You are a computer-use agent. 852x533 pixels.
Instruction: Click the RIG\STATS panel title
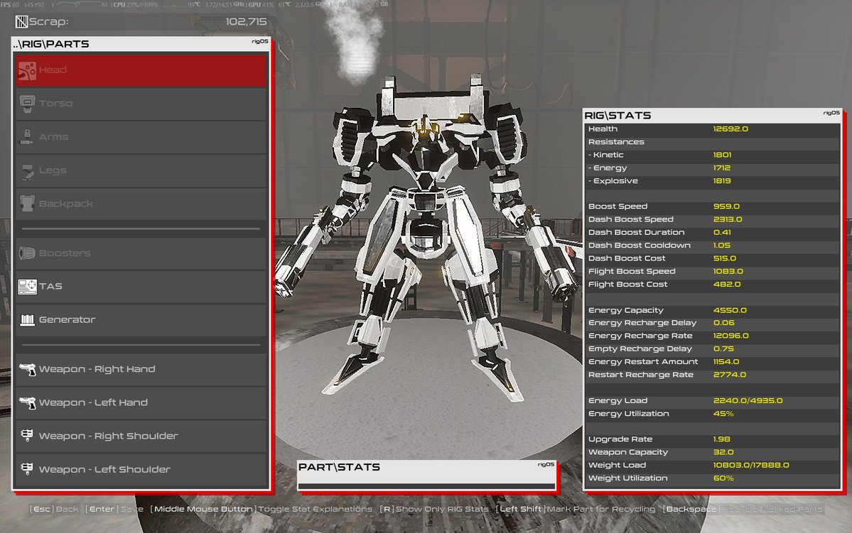618,115
